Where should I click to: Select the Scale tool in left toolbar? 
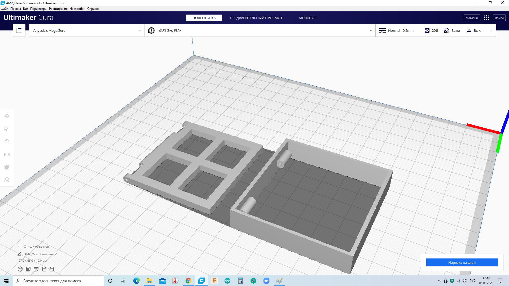(7, 129)
